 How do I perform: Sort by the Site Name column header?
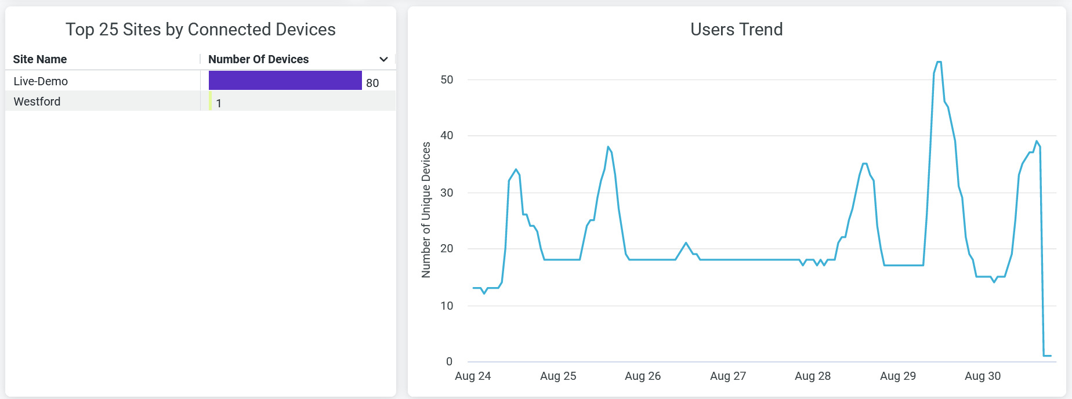[40, 59]
